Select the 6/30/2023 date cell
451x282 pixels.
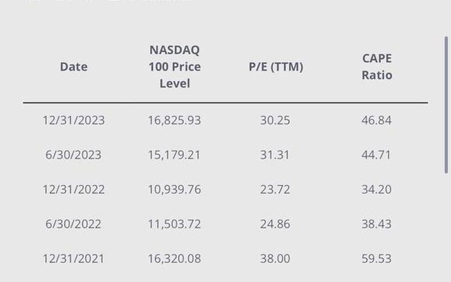(74, 155)
